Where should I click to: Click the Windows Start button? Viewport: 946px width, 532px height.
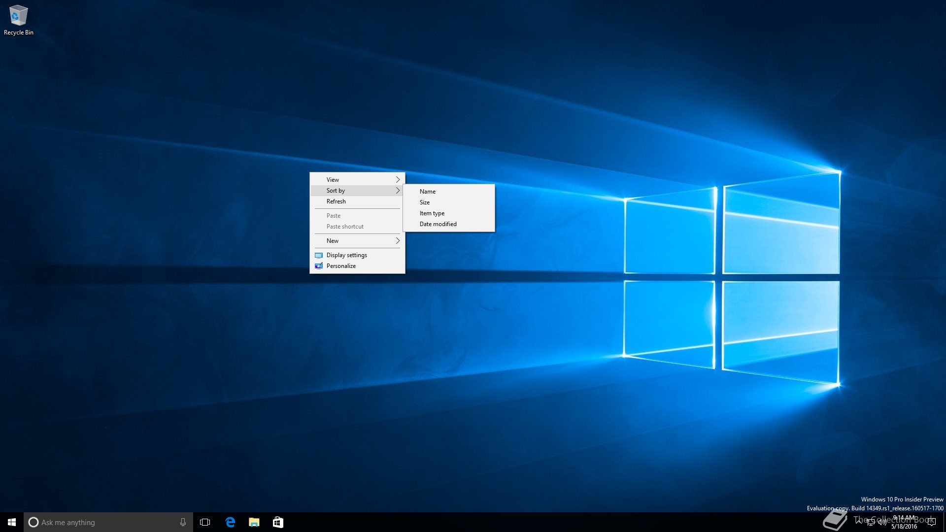12,522
